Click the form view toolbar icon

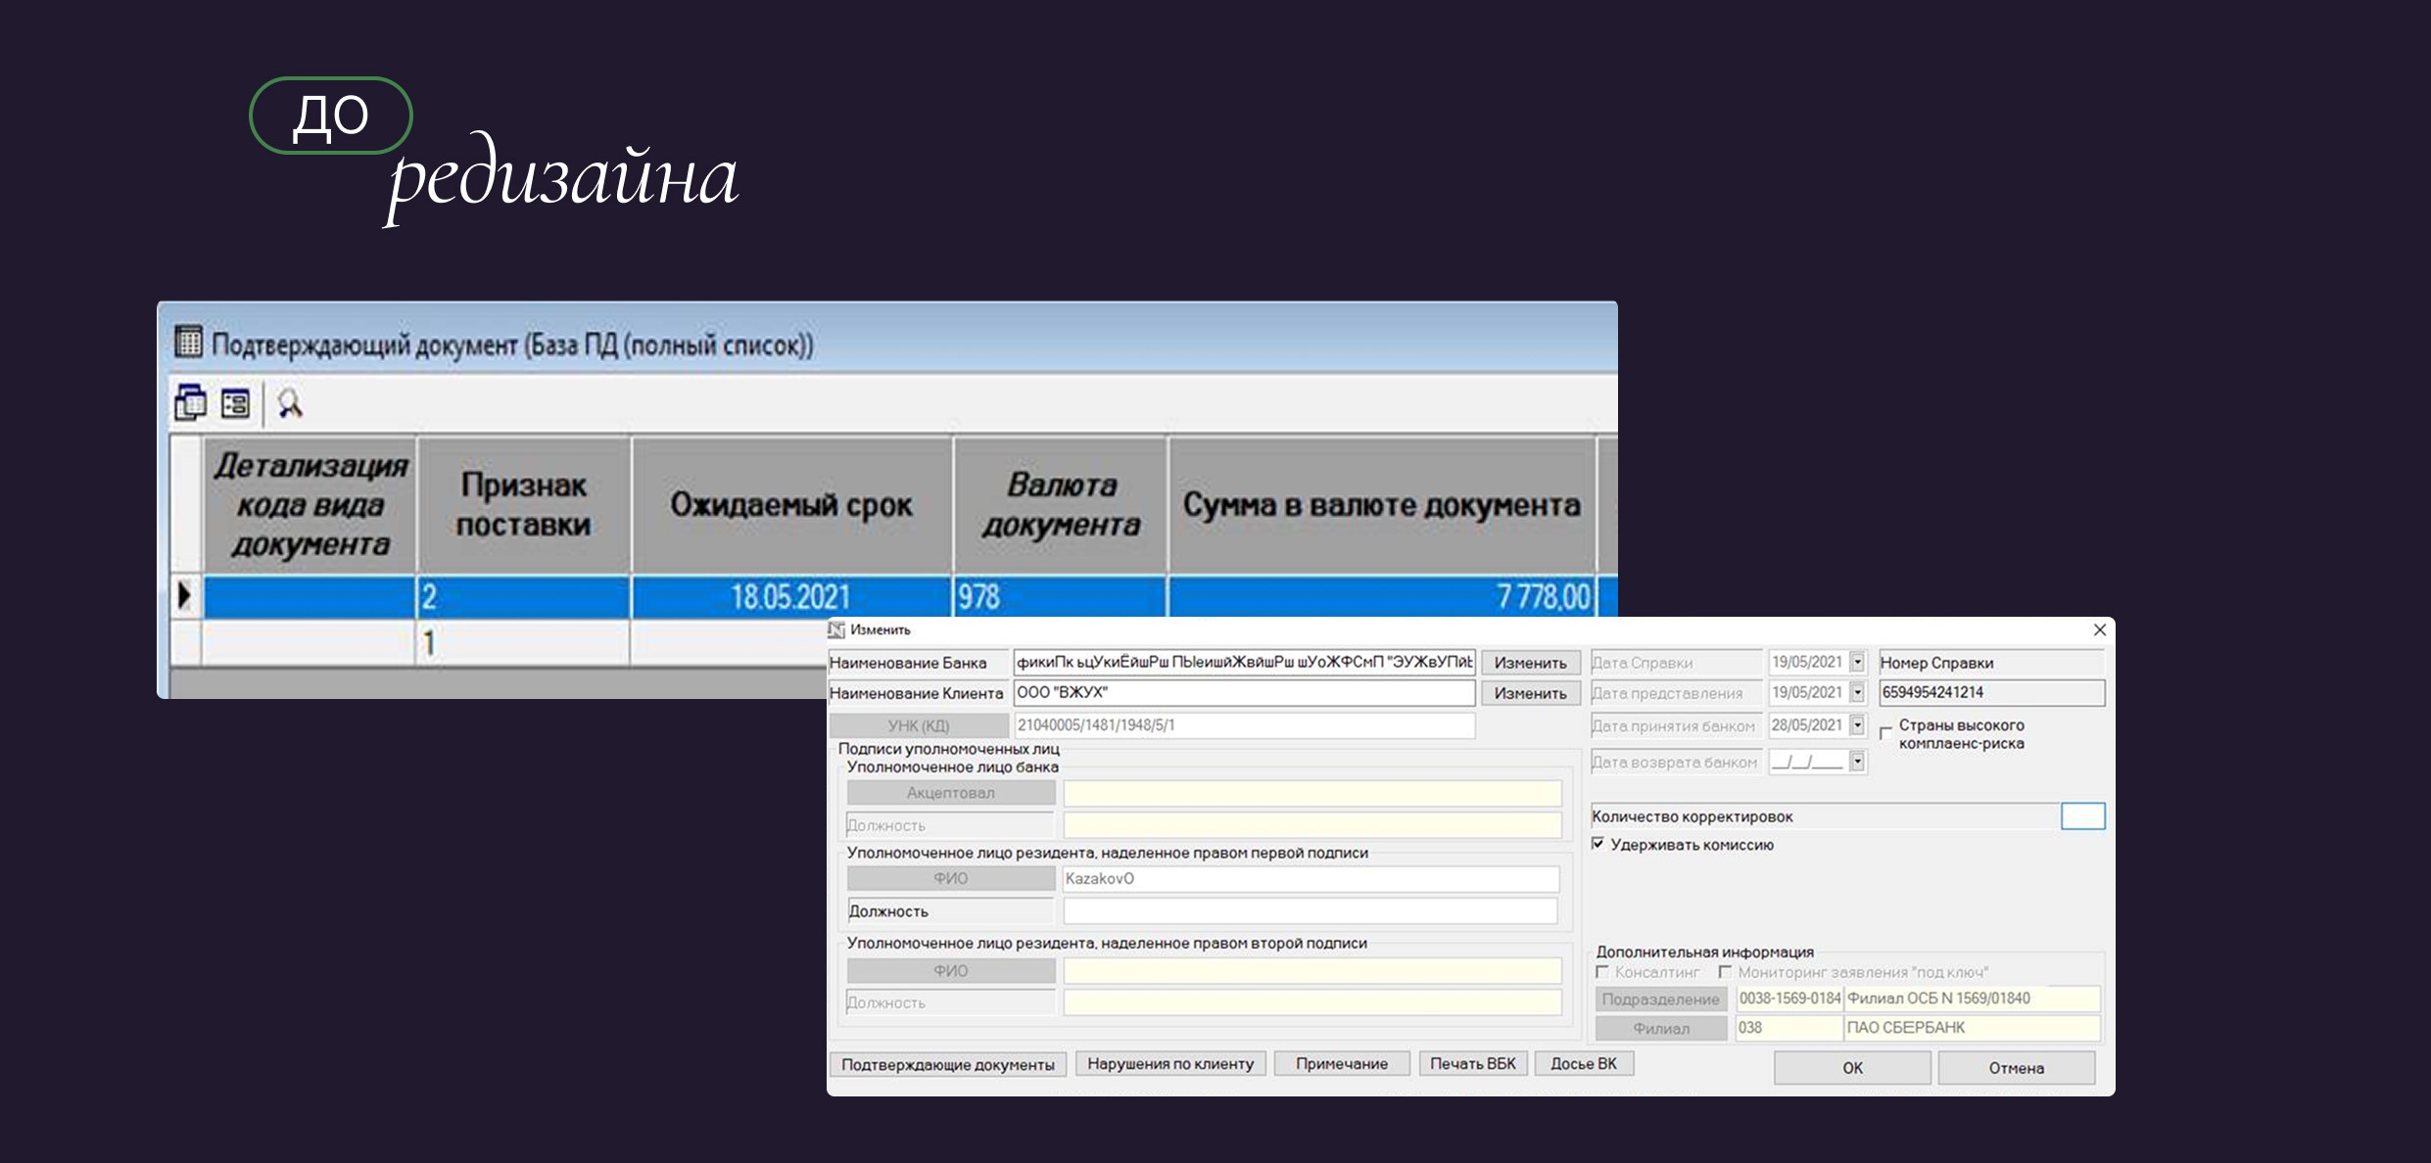pos(235,403)
